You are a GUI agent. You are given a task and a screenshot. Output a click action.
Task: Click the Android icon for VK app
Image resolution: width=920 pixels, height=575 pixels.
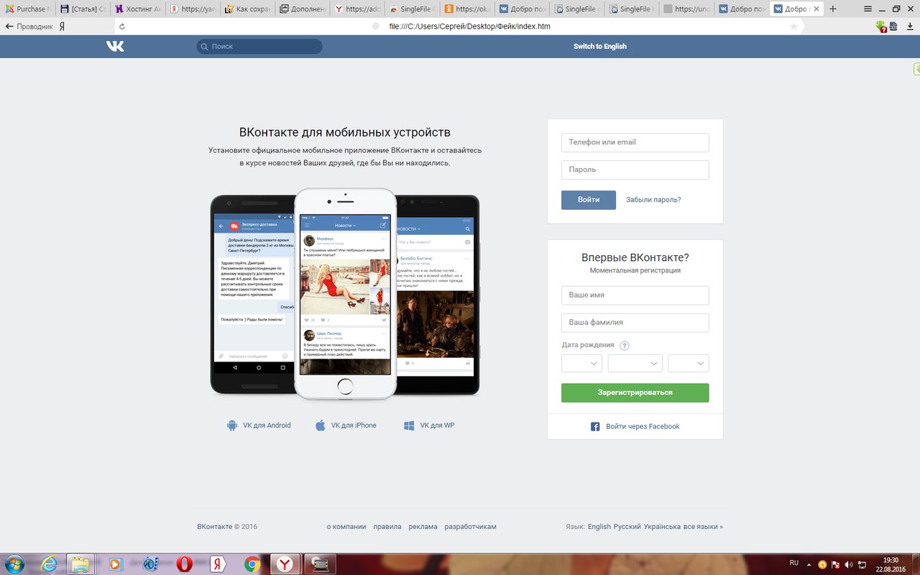(x=232, y=425)
